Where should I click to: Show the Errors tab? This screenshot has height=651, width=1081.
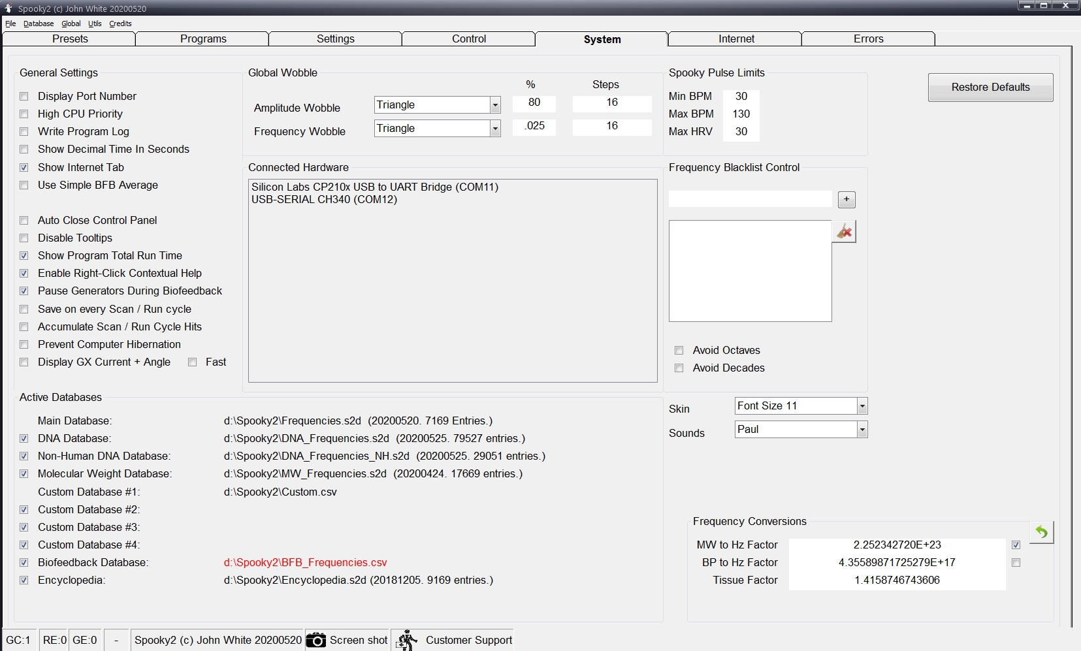click(869, 39)
